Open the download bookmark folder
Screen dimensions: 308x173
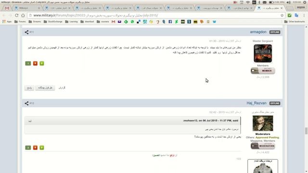point(87,22)
